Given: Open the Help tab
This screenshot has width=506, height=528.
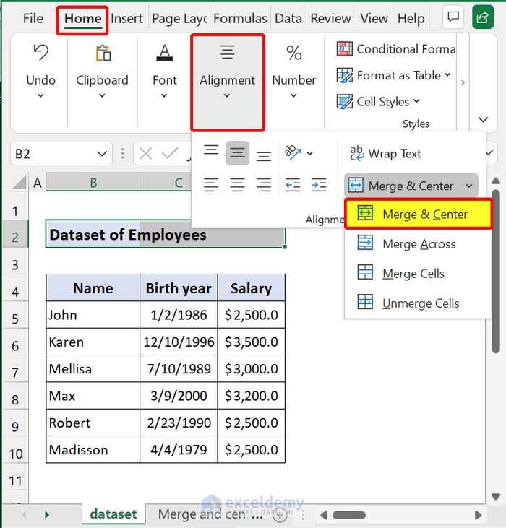Looking at the screenshot, I should tap(411, 18).
